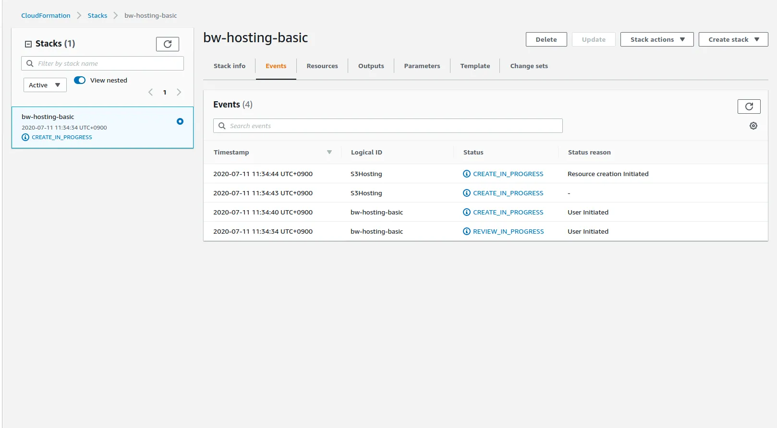Click S3Hosting logical ID in 11:34:44 row

pyautogui.click(x=366, y=174)
